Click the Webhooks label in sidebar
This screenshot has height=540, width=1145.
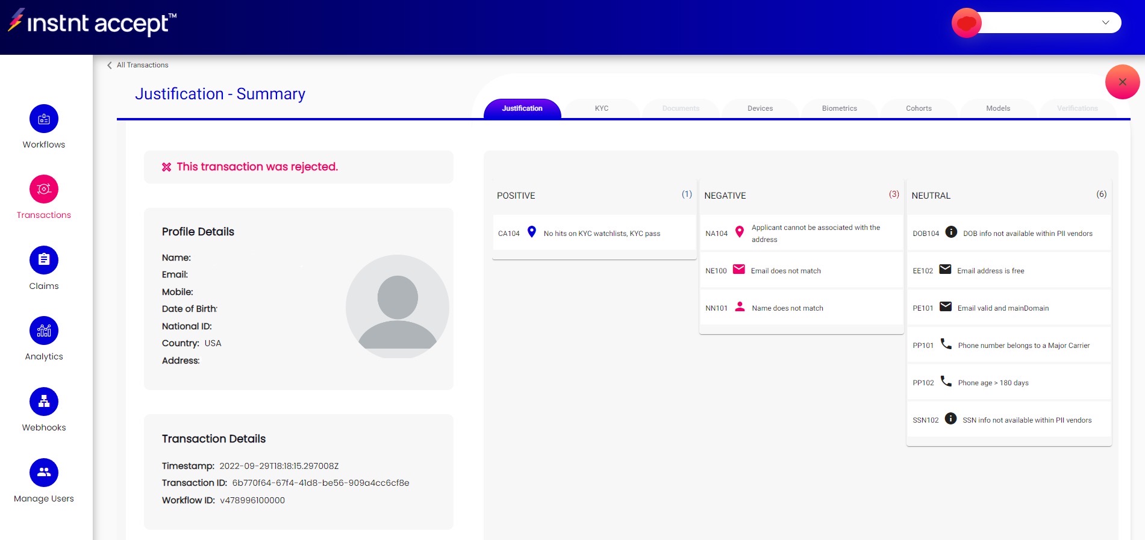coord(44,427)
